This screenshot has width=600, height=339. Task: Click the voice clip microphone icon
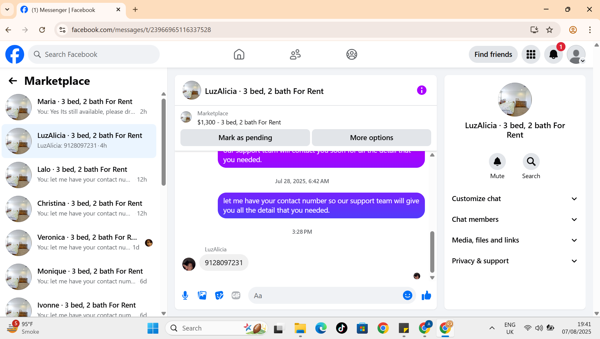tap(185, 295)
